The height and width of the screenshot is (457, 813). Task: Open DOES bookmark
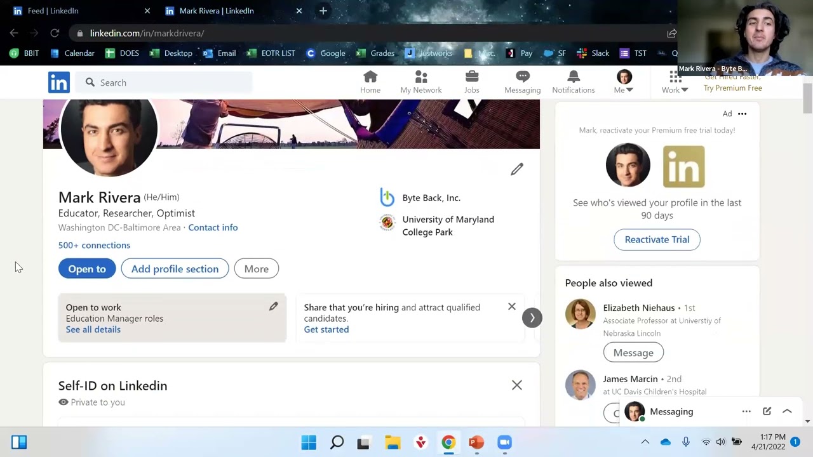(122, 53)
